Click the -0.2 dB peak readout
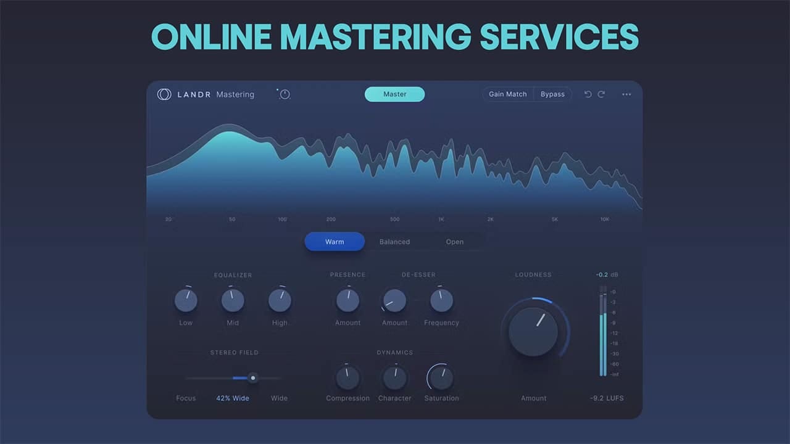Screen dimensions: 790x444 click(607, 274)
